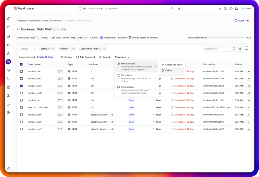Select the 100_cols_100K_rows row checkbox
The height and width of the screenshot is (177, 259).
tap(21, 107)
